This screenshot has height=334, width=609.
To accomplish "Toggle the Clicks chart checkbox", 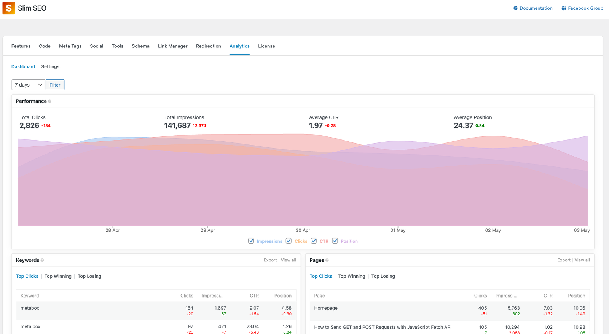I will click(289, 241).
